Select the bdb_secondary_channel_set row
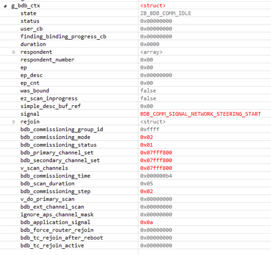This screenshot has height=255, width=271. pos(135,160)
